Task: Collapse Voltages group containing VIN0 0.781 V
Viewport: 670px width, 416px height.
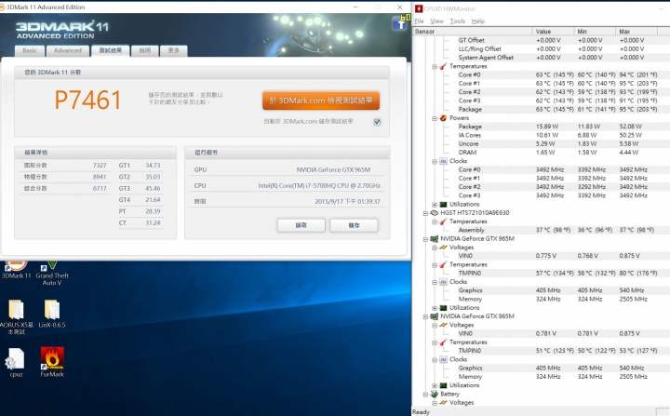Action: (x=435, y=326)
